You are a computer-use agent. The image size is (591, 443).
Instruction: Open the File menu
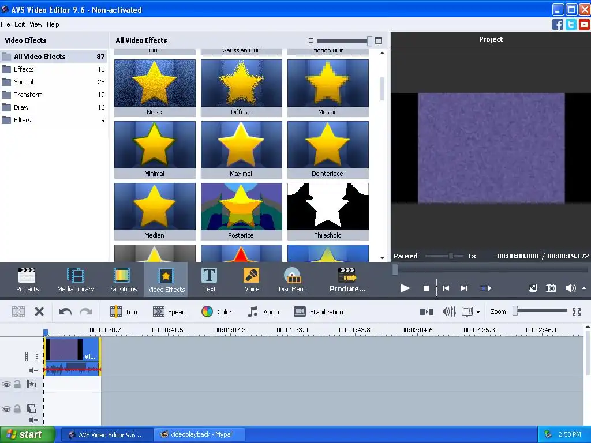[x=5, y=24]
